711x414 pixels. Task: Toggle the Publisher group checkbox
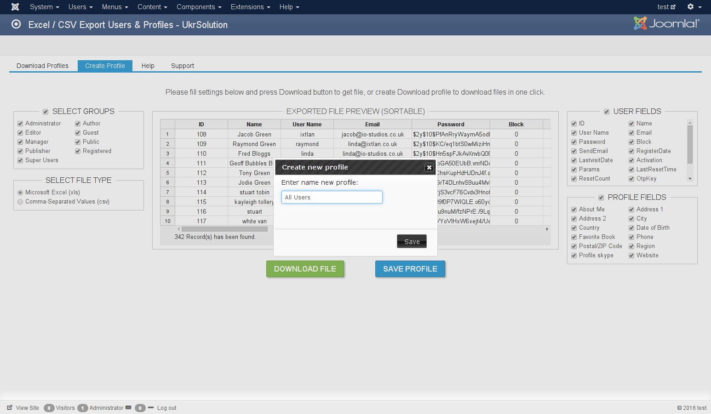tap(20, 151)
